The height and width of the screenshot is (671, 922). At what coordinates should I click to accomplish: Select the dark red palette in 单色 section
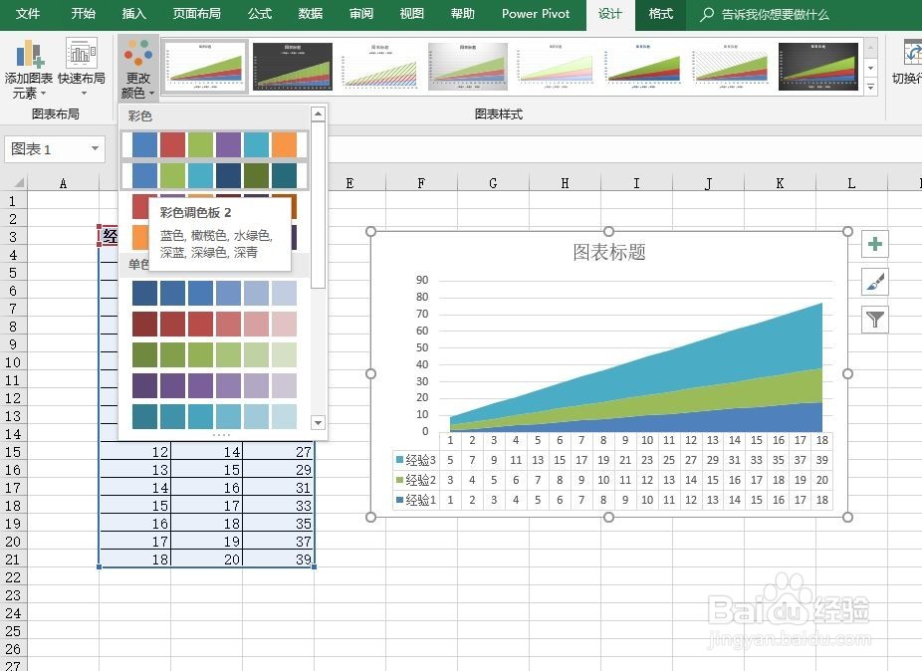point(213,325)
